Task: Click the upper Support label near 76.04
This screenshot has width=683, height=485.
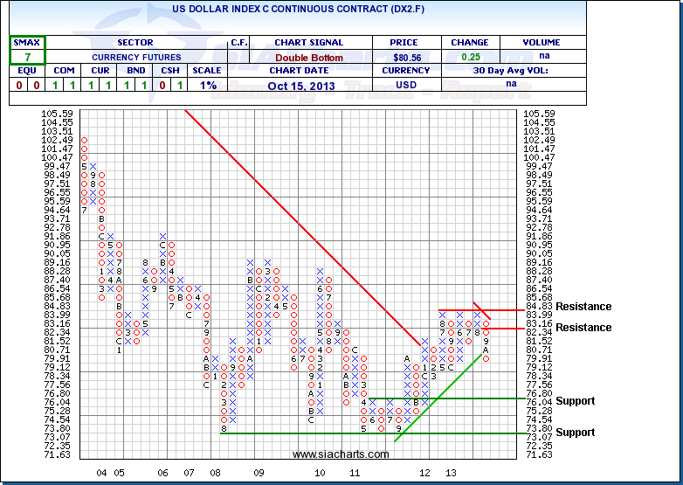Action: (x=576, y=401)
